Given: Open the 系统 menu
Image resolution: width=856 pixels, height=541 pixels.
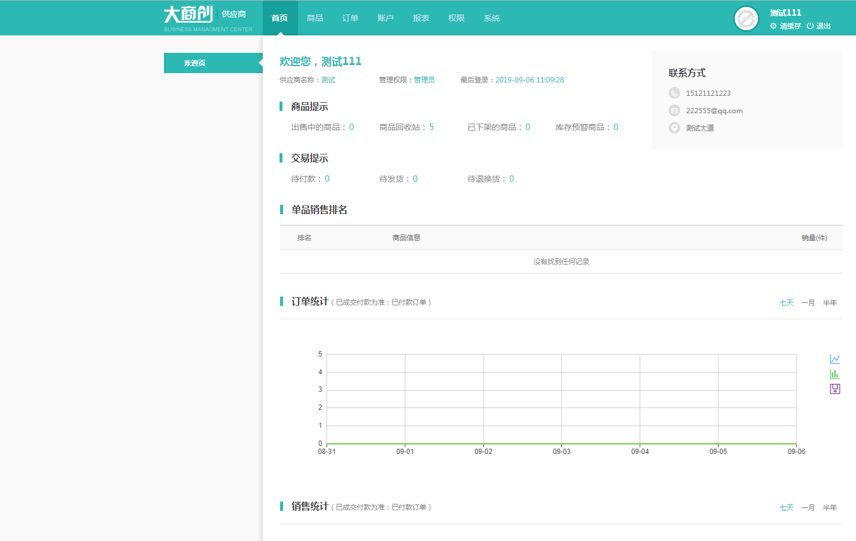Looking at the screenshot, I should coord(492,18).
